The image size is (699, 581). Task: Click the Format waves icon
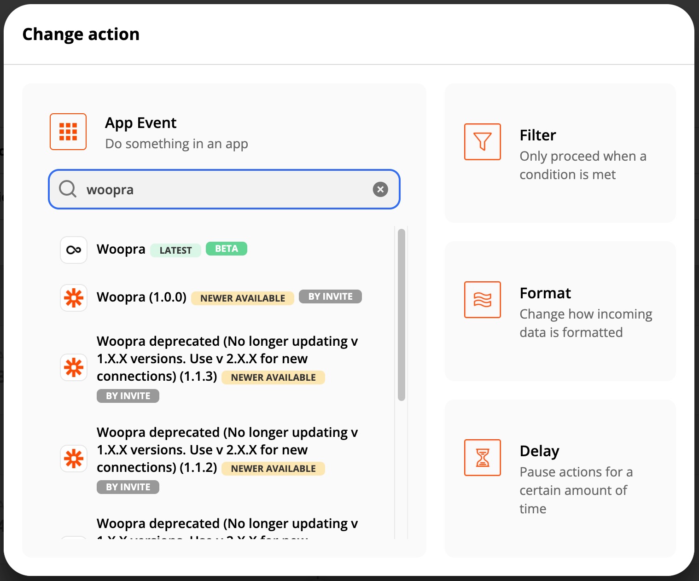point(482,300)
